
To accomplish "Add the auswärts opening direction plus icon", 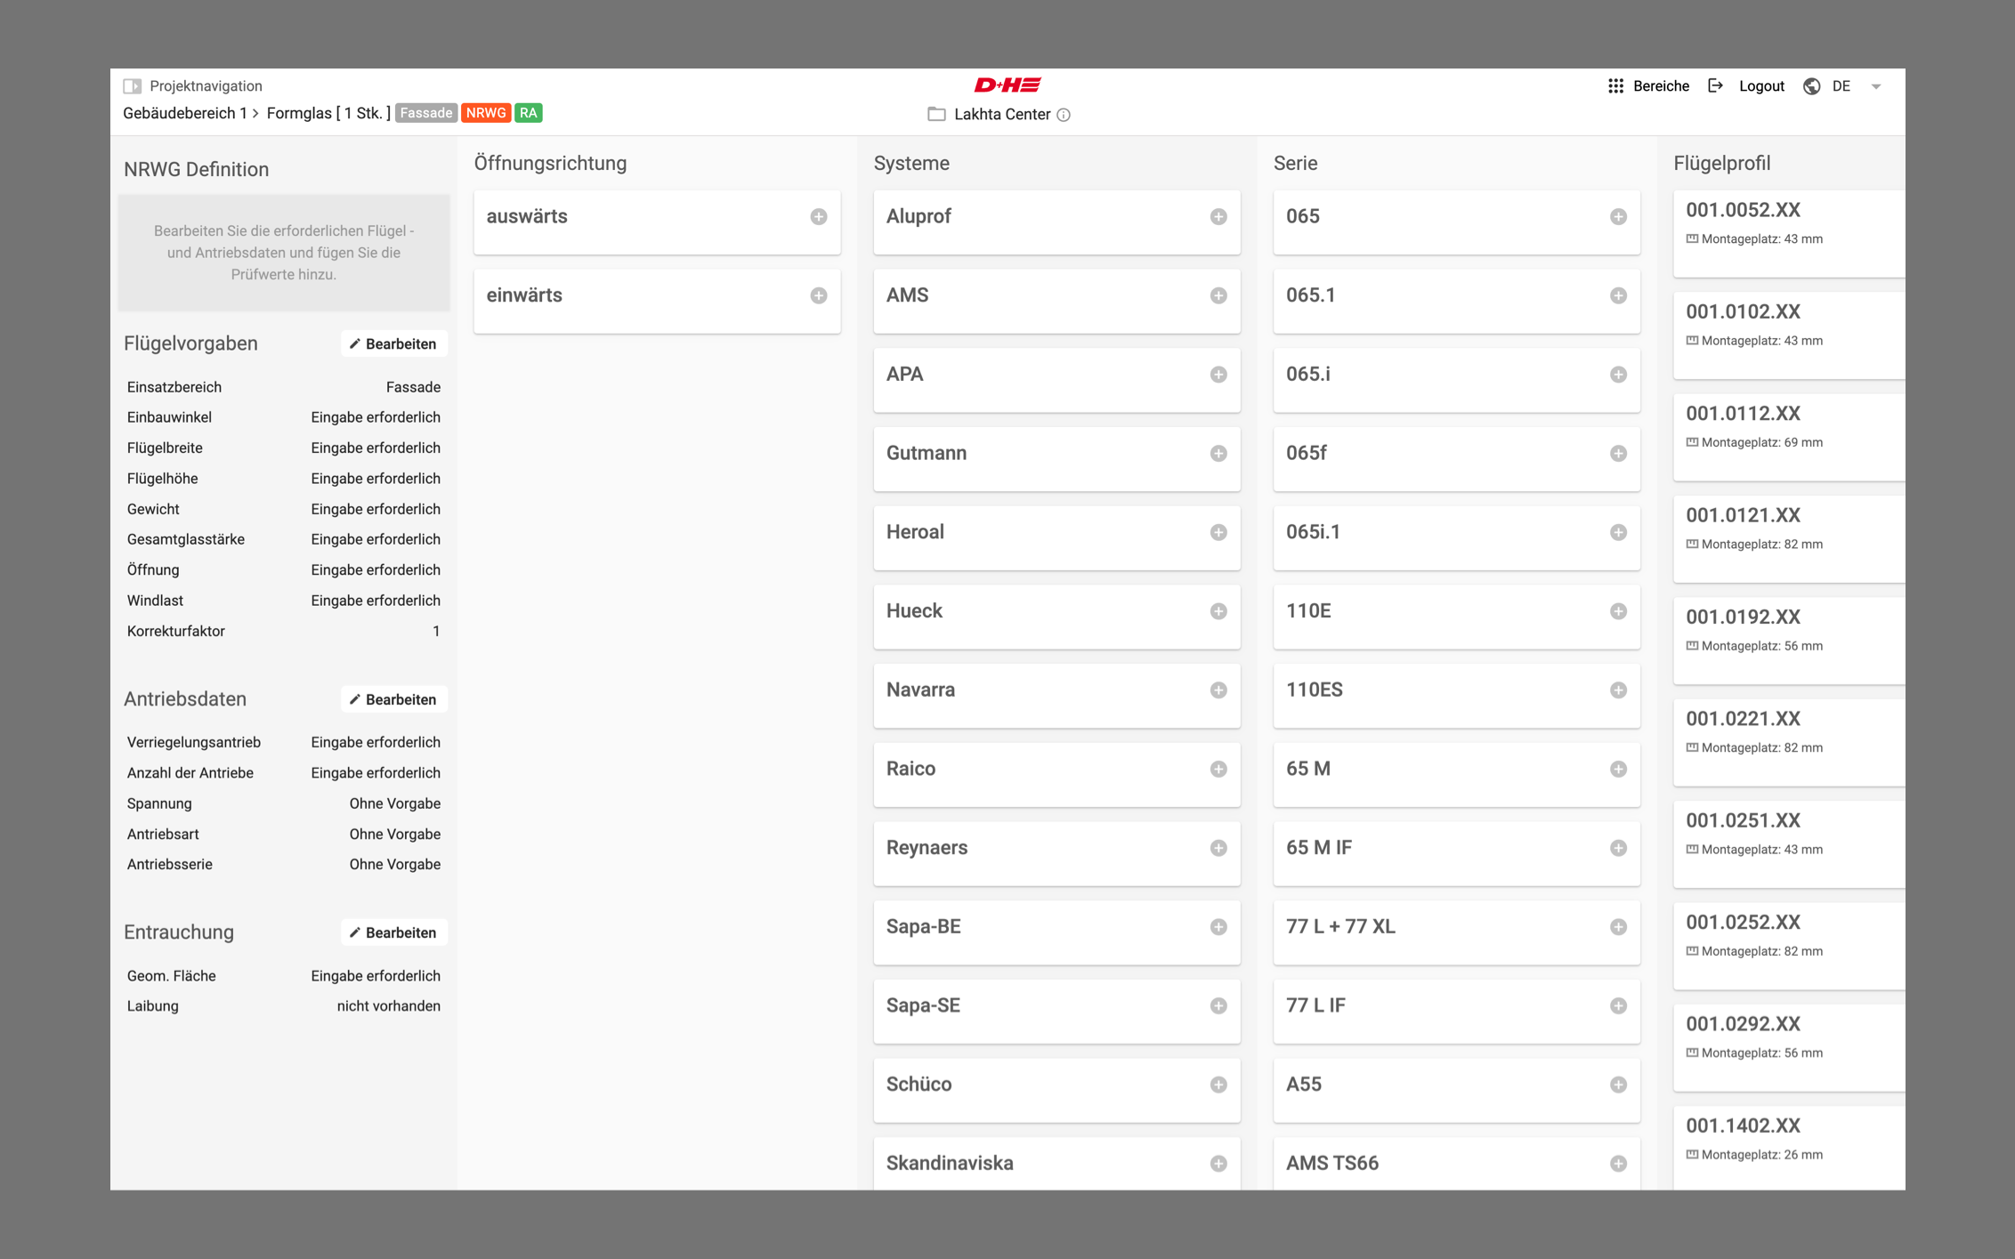I will pyautogui.click(x=819, y=217).
